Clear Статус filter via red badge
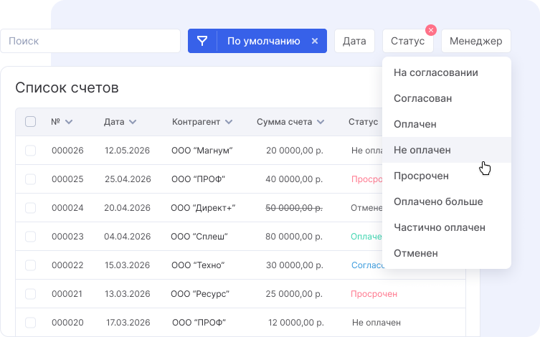The height and width of the screenshot is (337, 540). click(x=430, y=30)
